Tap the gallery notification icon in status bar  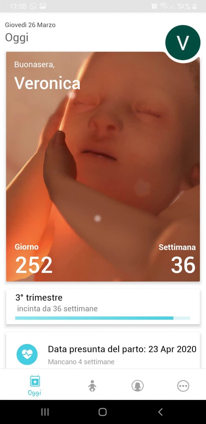tap(43, 6)
